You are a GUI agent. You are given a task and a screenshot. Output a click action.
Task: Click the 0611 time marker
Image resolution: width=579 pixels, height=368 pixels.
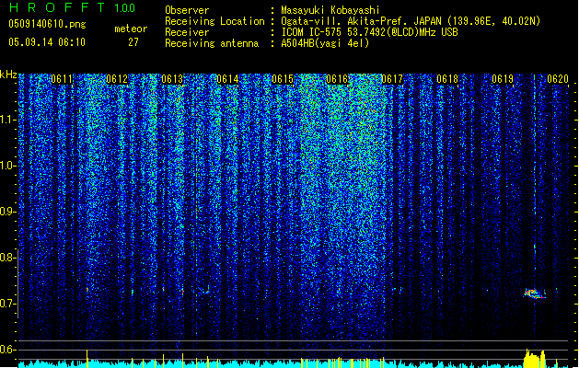pos(62,79)
